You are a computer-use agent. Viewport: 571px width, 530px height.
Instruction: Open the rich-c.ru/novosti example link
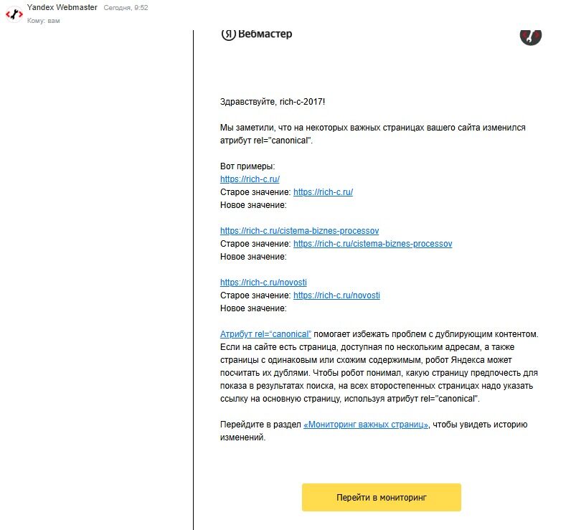pos(263,283)
